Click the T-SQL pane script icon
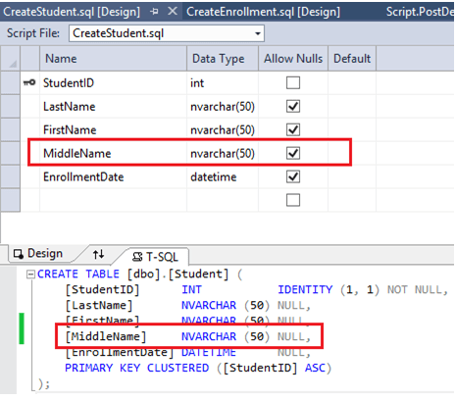456x399 pixels. tap(137, 257)
